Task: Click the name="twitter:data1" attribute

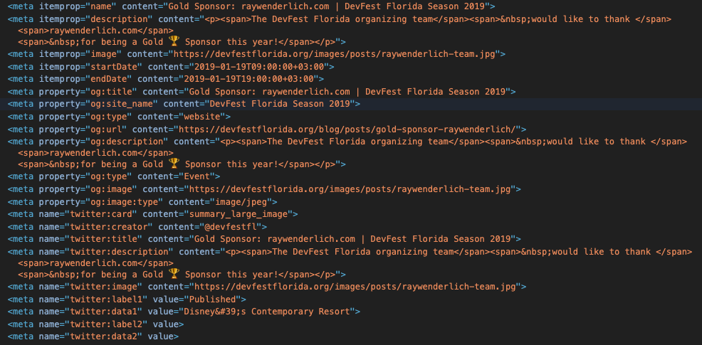Action: pos(91,312)
